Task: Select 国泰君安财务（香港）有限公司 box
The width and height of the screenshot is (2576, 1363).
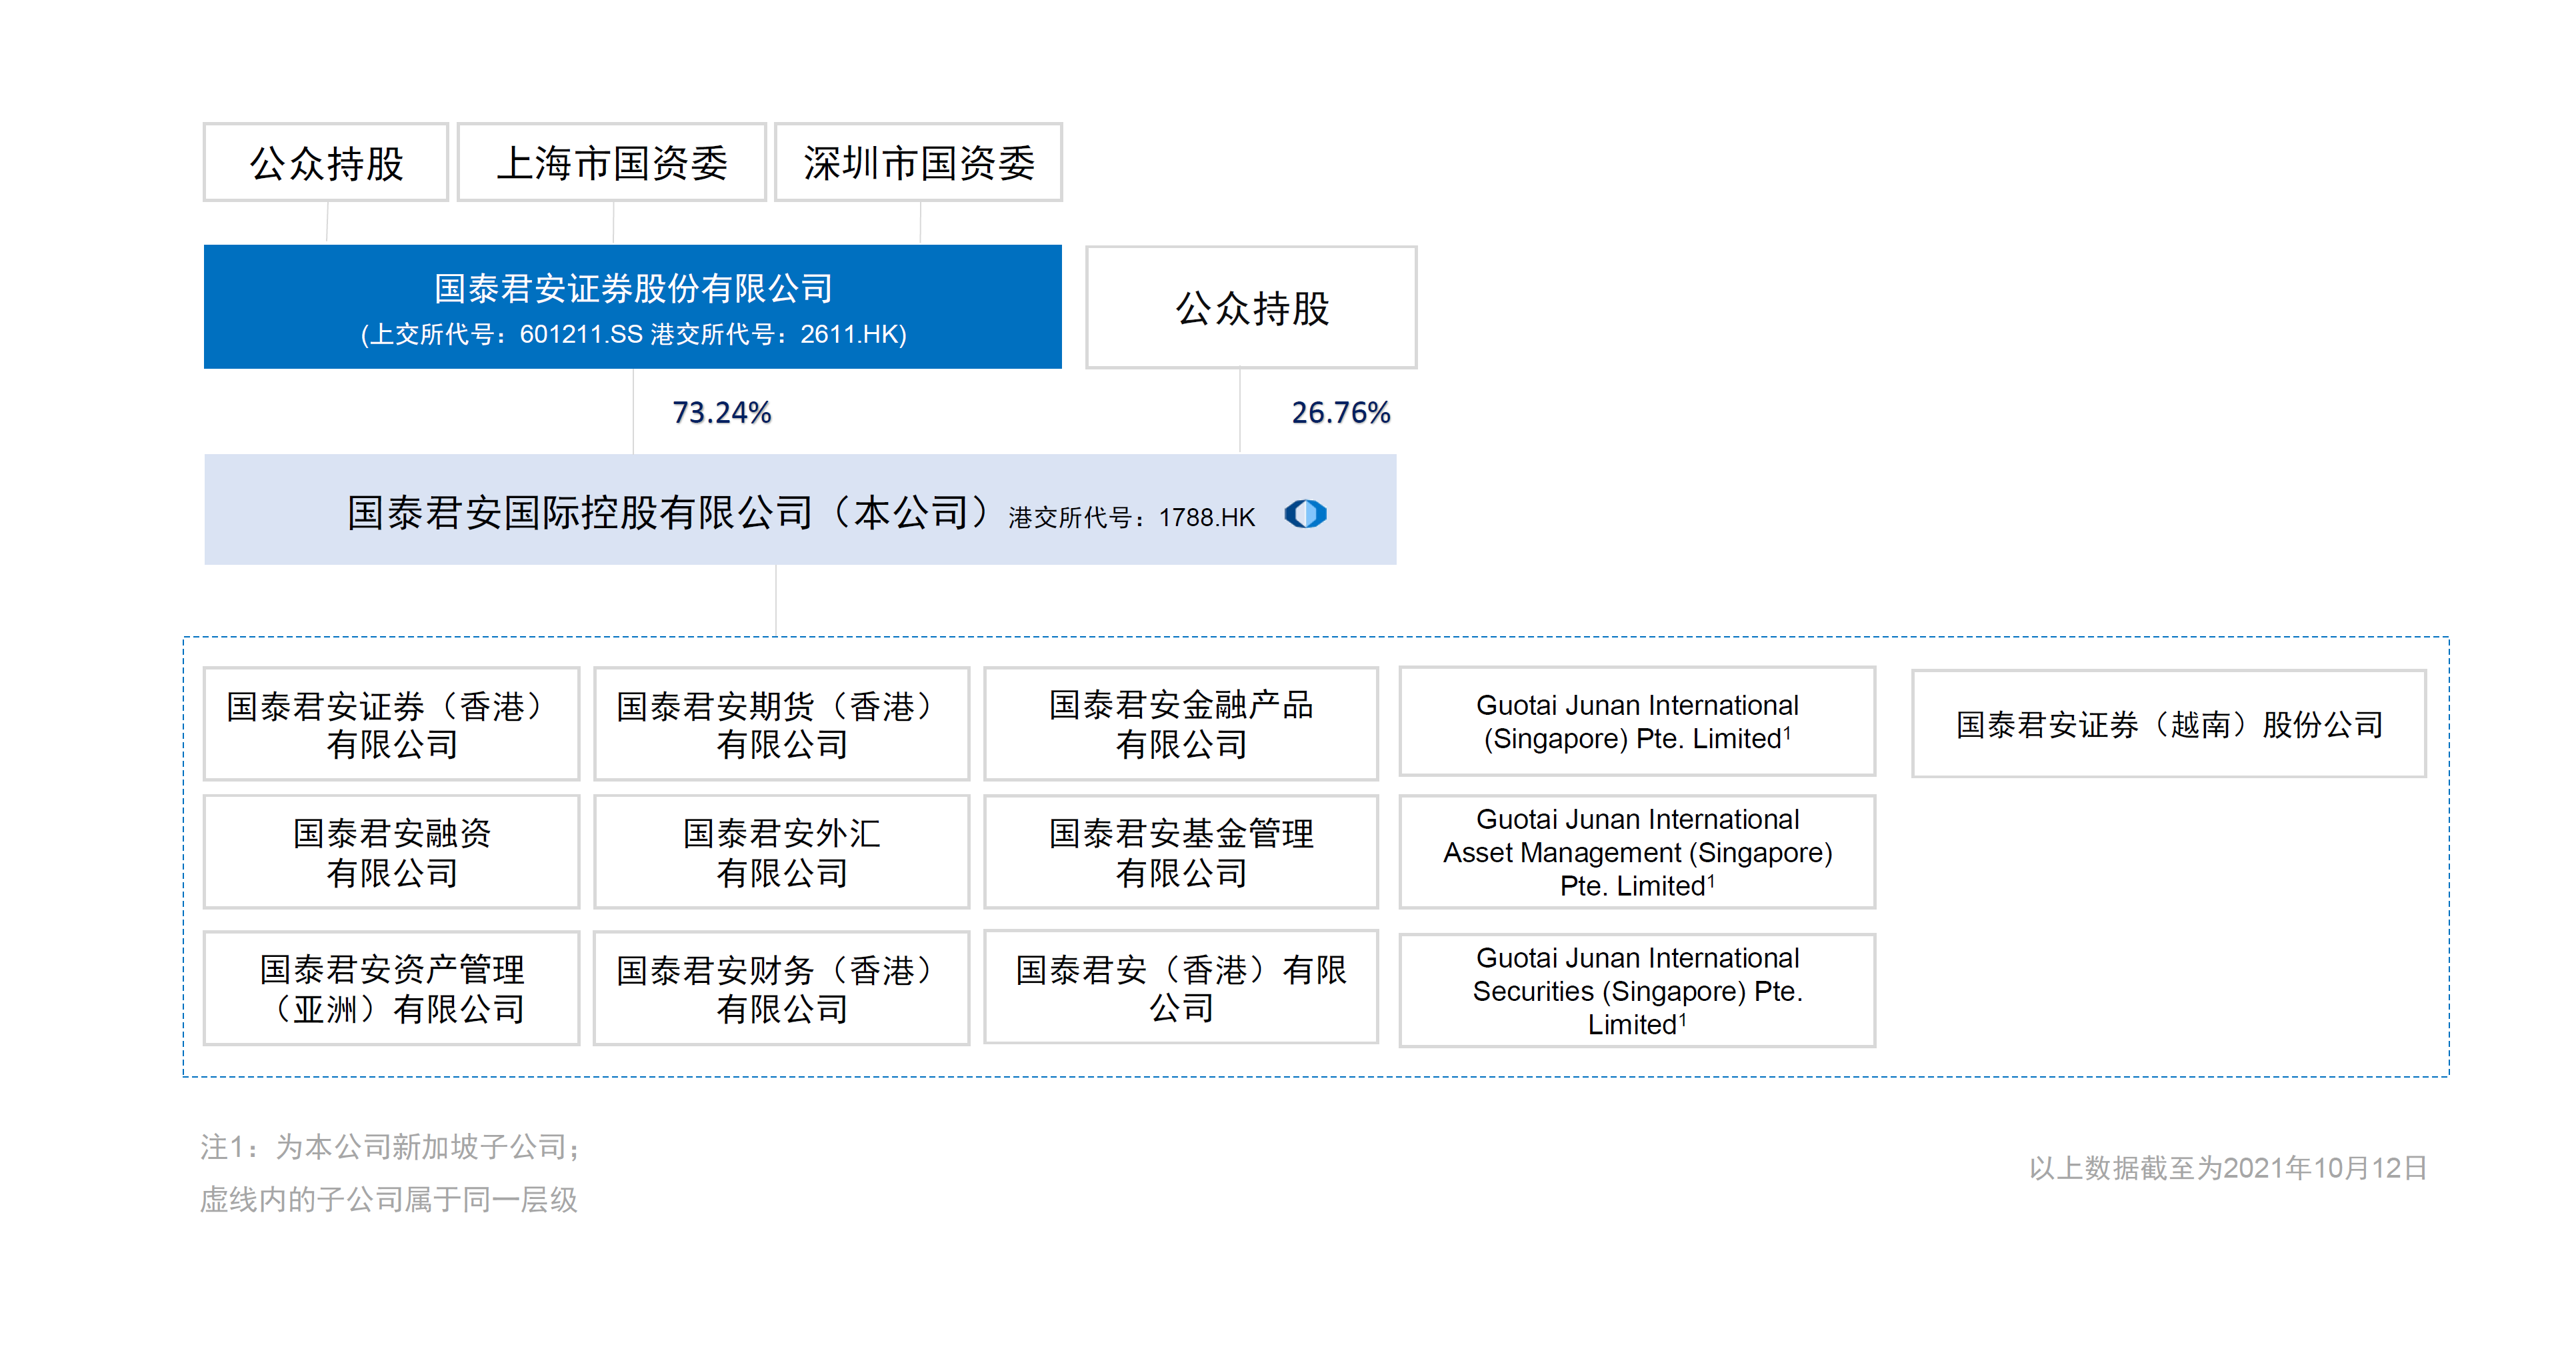Action: [x=781, y=988]
